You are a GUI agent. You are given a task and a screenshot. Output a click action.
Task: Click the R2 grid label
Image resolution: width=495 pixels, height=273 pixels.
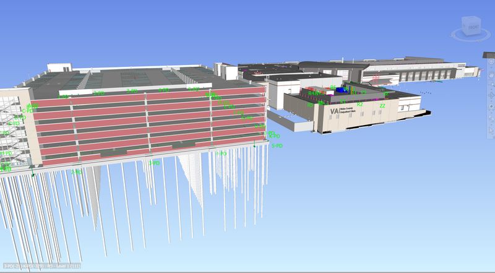pos(359,104)
